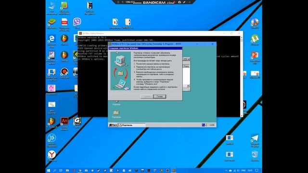
Task: Expand the hidden tray icons chevron
Action: click(226, 171)
